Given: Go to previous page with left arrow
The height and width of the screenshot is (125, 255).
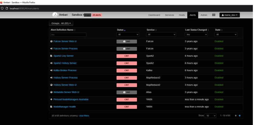Looking at the screenshot, I should click(x=236, y=116).
